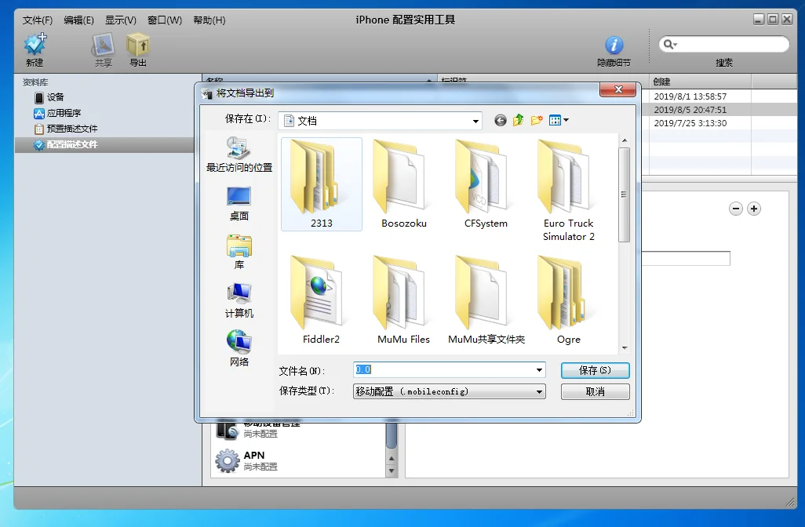
Task: Go up one folder level
Action: [x=519, y=120]
